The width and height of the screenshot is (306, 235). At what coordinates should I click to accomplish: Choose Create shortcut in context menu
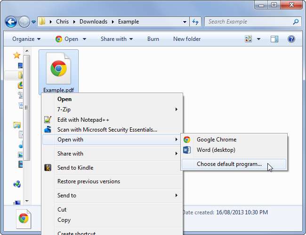point(113,233)
